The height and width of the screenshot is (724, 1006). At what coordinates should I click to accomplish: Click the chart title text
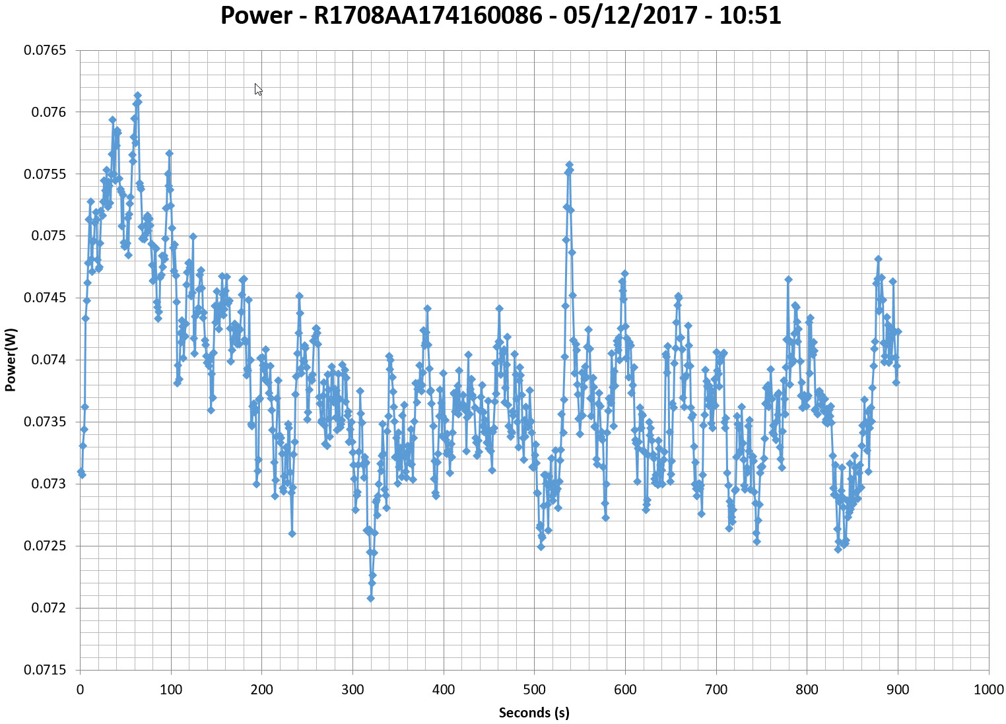(x=500, y=16)
